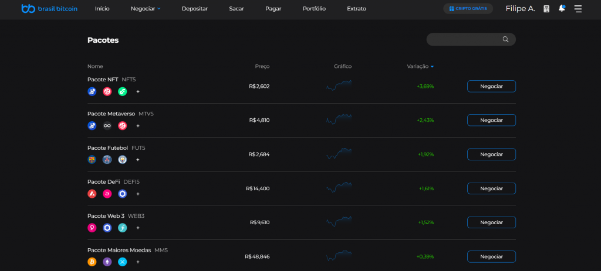
Task: Click second pink coin icon in Pacote NFT
Action: pos(107,92)
